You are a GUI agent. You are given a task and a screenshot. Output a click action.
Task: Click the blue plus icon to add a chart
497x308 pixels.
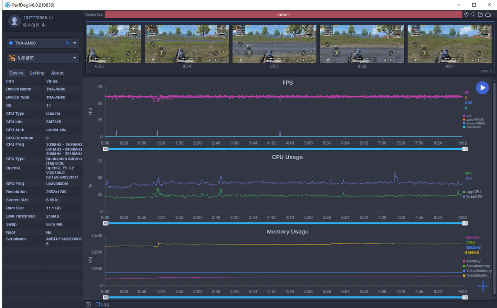[483, 286]
